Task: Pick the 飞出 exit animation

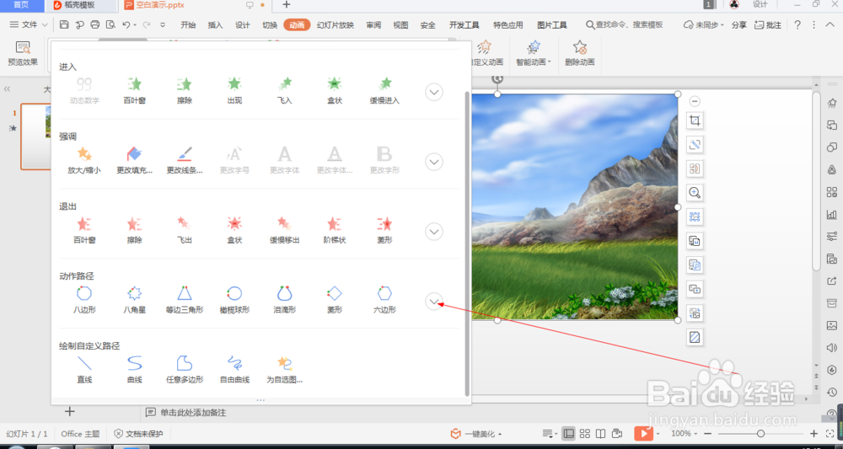Action: click(185, 230)
